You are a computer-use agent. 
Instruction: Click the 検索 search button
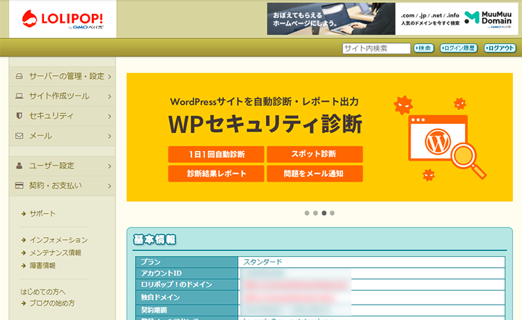tap(423, 48)
